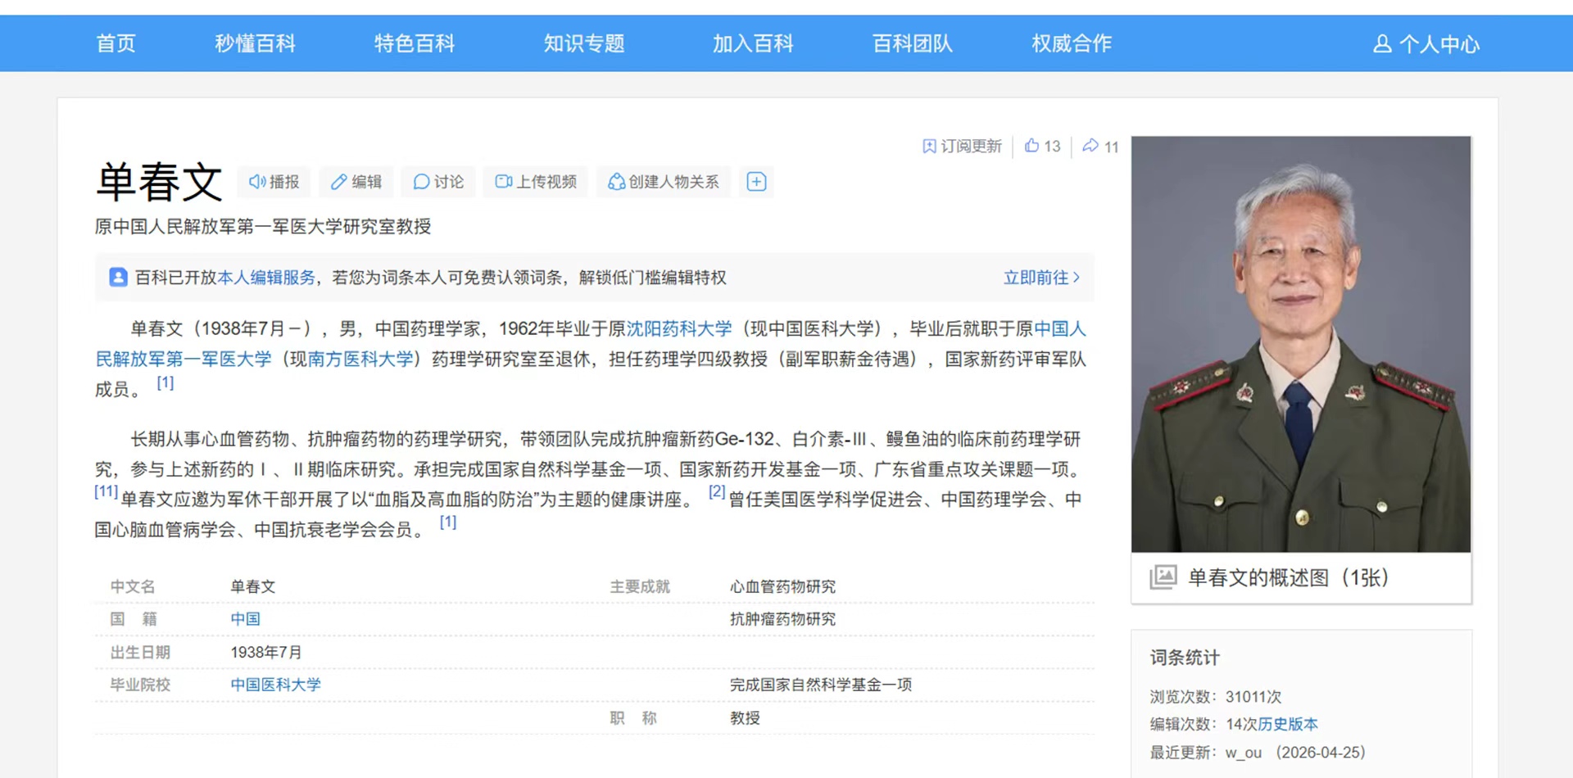Viewport: 1573px width, 778px height.
Task: Open 知识专题 navigation item
Action: click(x=584, y=43)
